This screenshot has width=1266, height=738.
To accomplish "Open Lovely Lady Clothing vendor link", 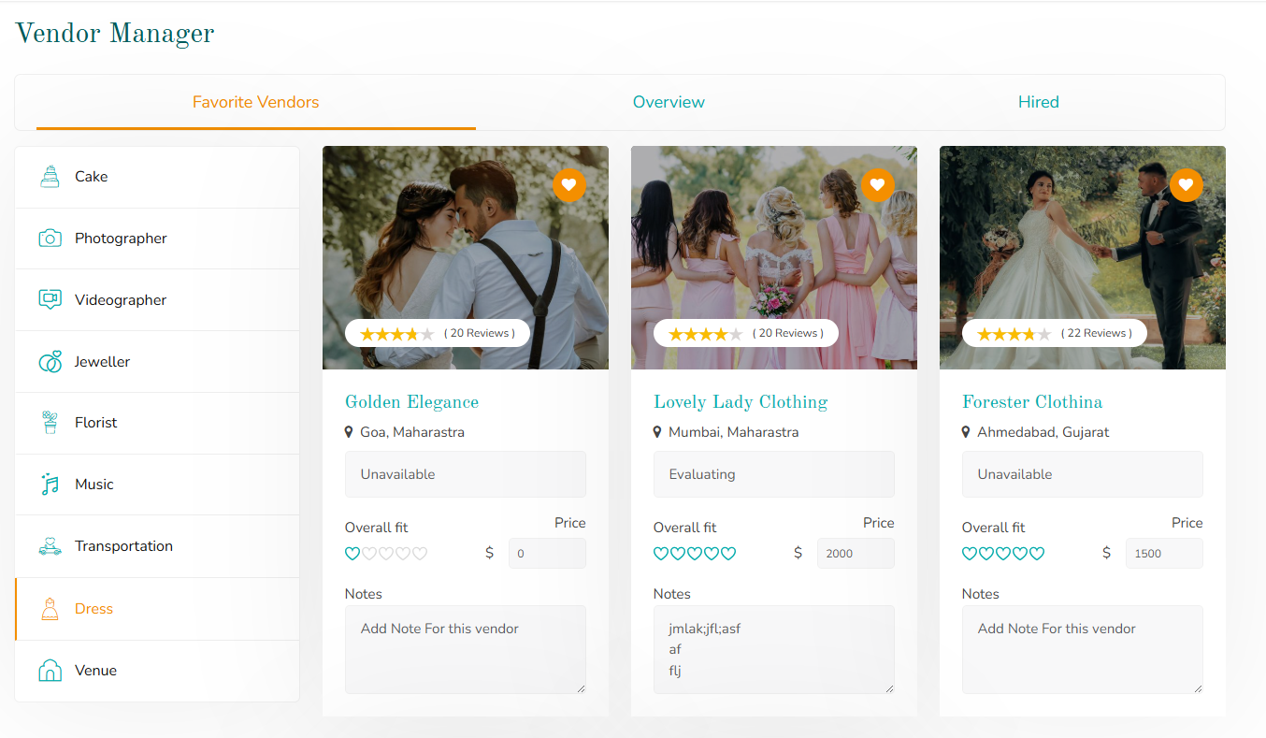I will (741, 402).
